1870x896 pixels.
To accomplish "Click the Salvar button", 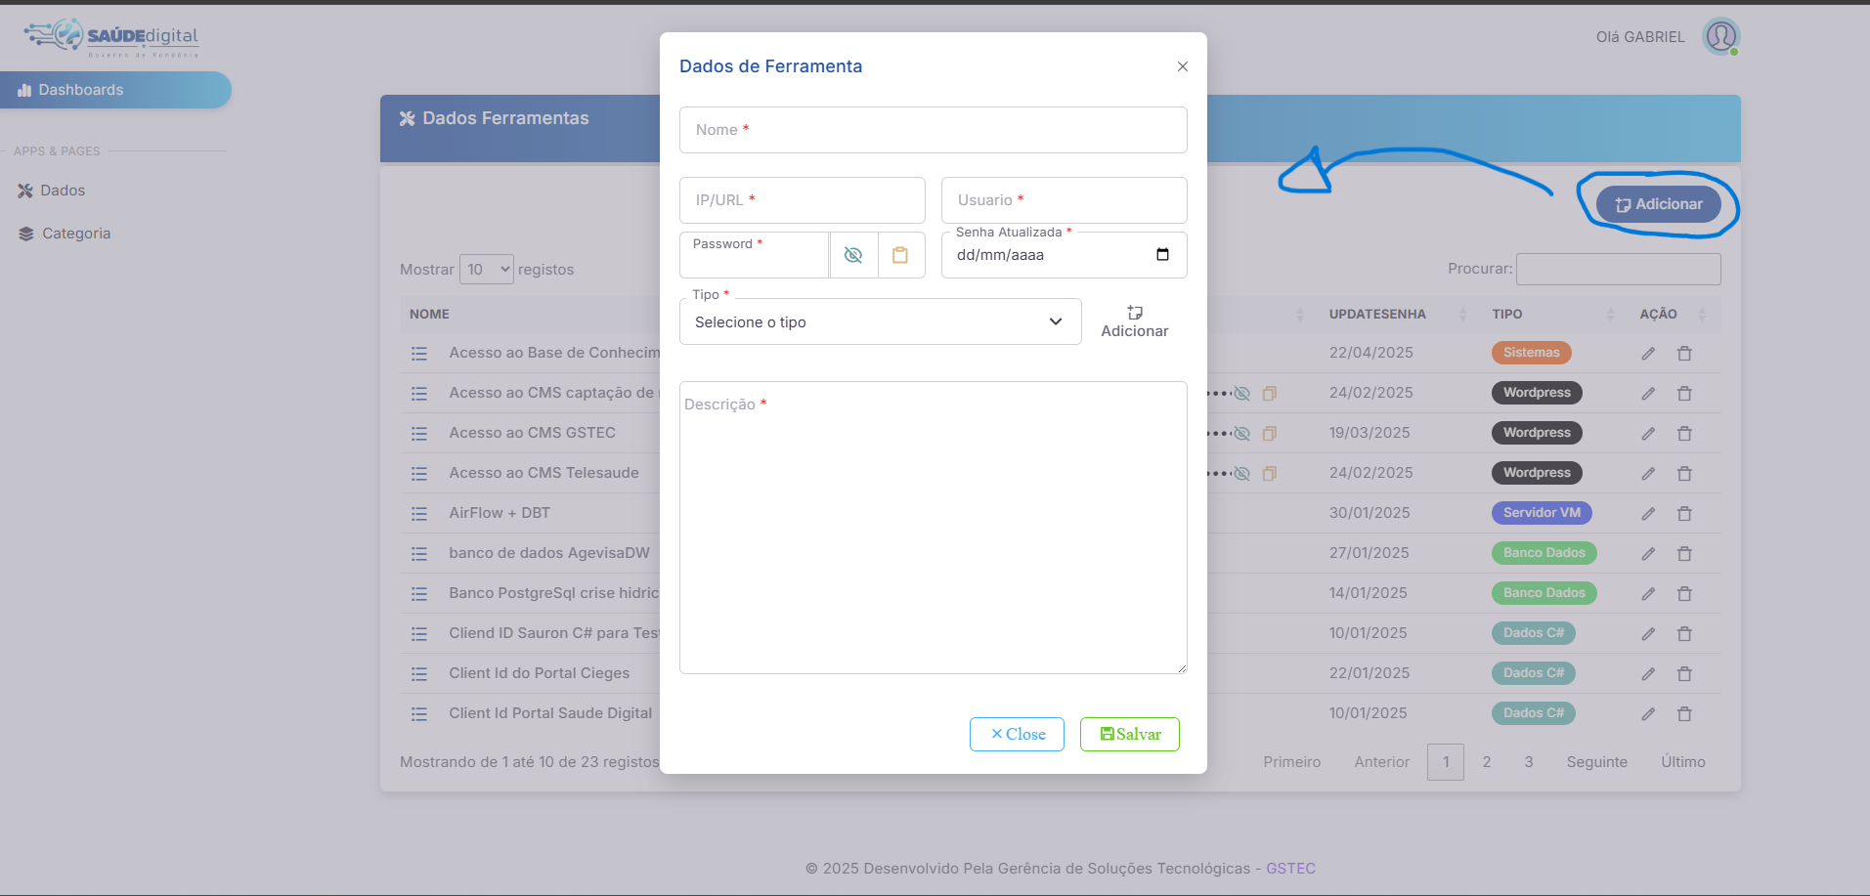I will 1130,734.
